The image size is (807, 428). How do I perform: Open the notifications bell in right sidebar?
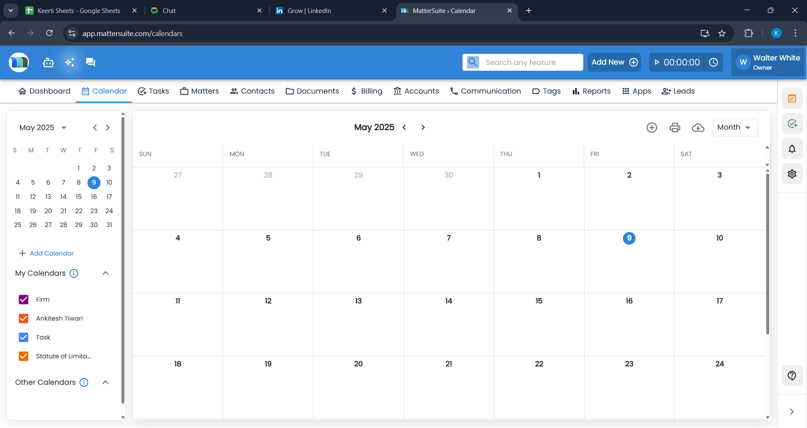(792, 149)
